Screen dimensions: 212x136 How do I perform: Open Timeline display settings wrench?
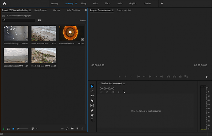(x=124, y=92)
